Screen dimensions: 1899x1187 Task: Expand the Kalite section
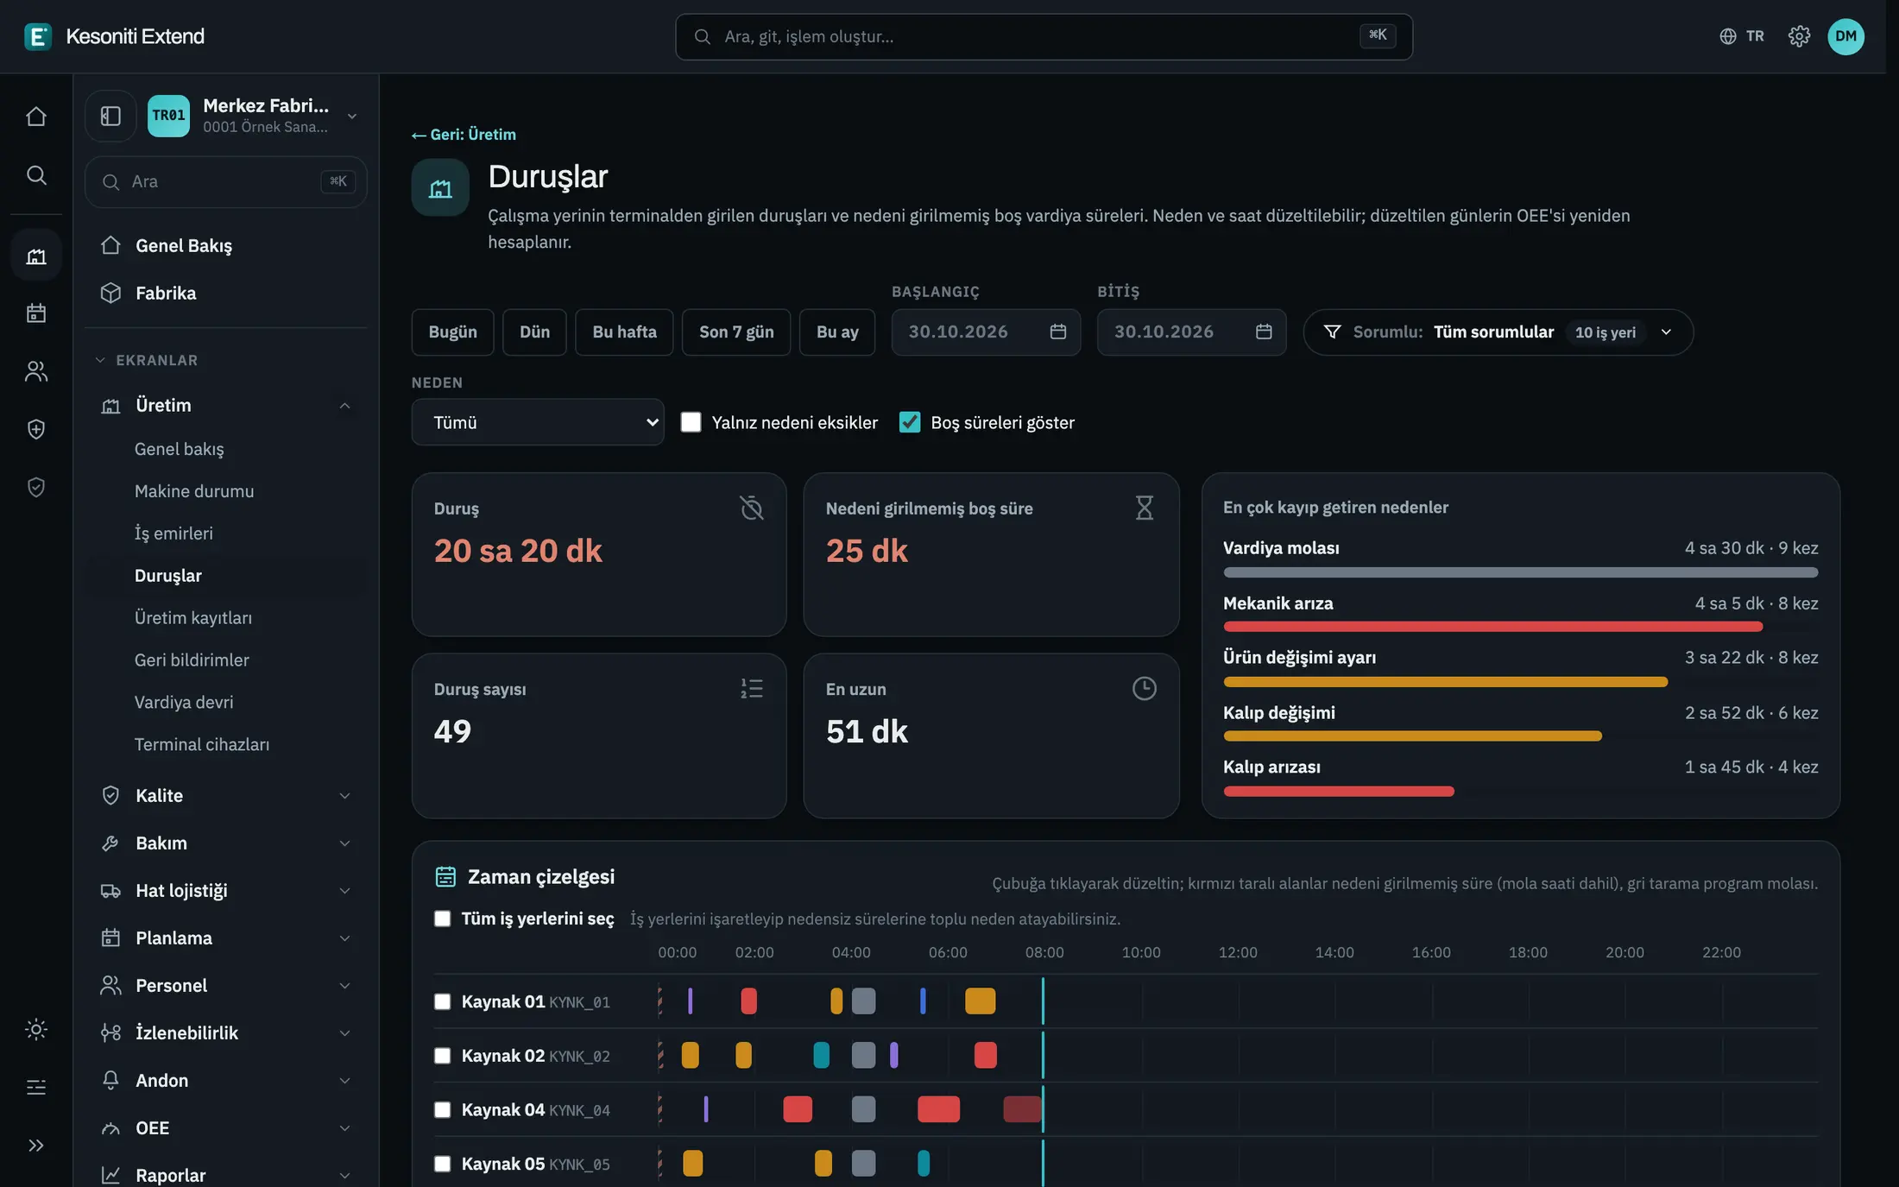point(226,796)
